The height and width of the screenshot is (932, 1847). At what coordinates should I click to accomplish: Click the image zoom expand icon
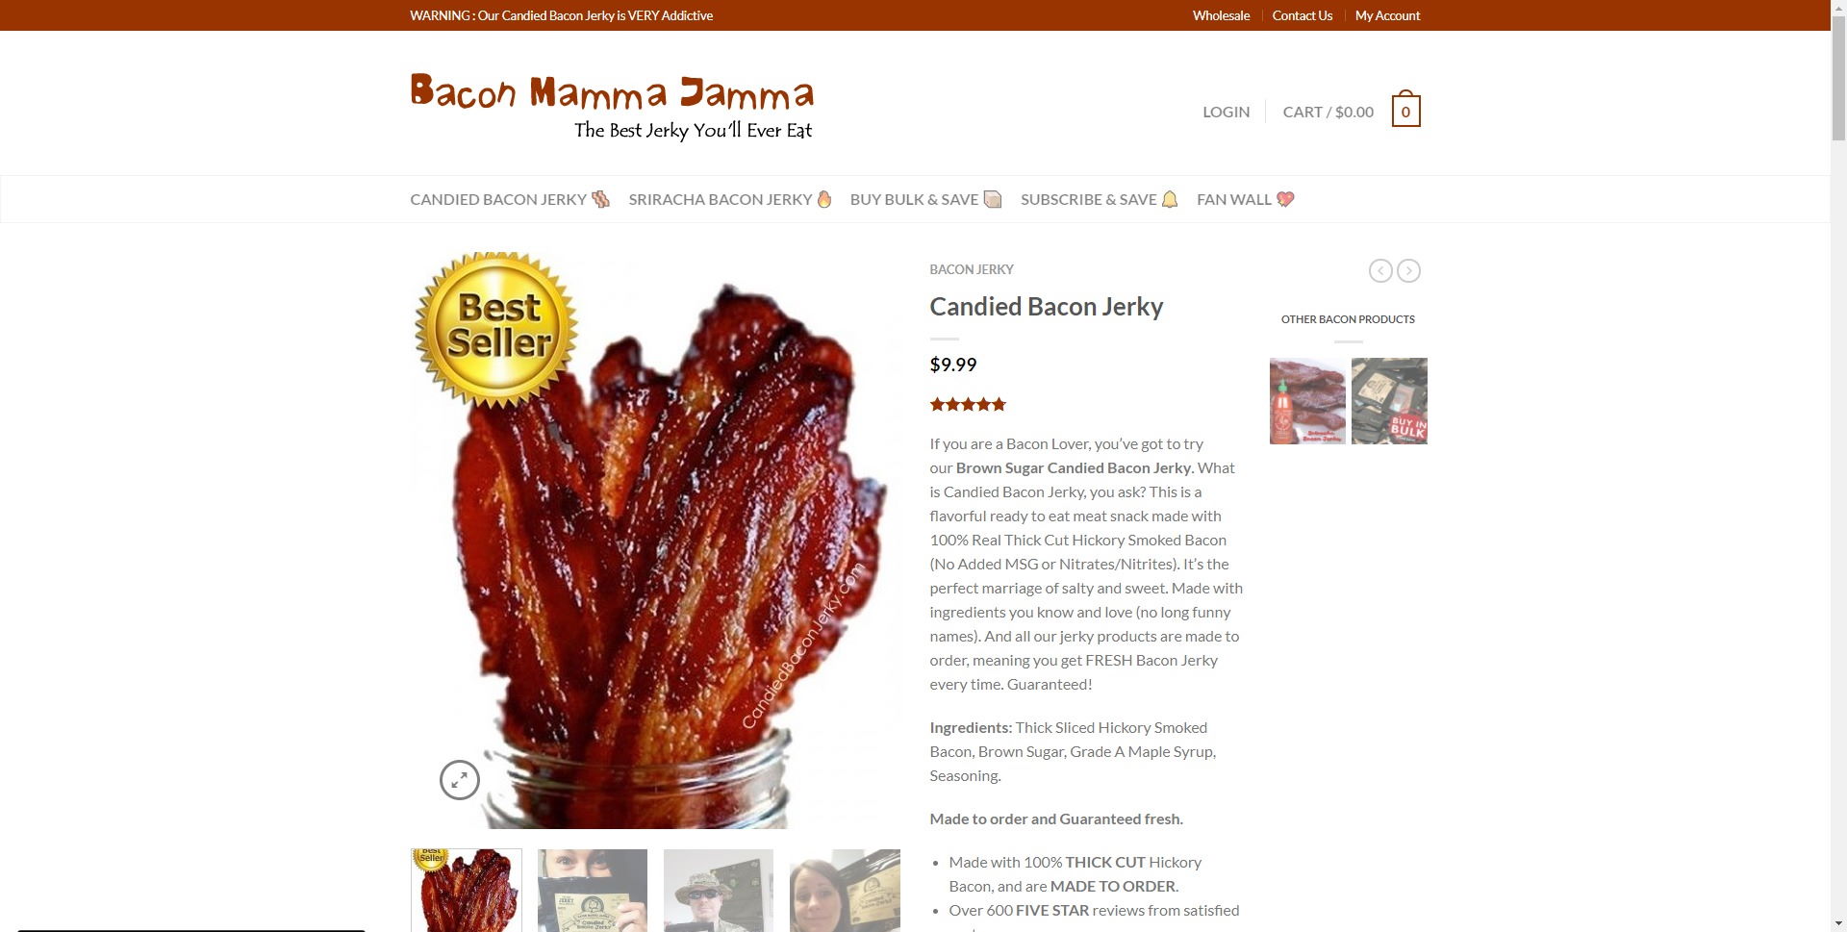460,780
